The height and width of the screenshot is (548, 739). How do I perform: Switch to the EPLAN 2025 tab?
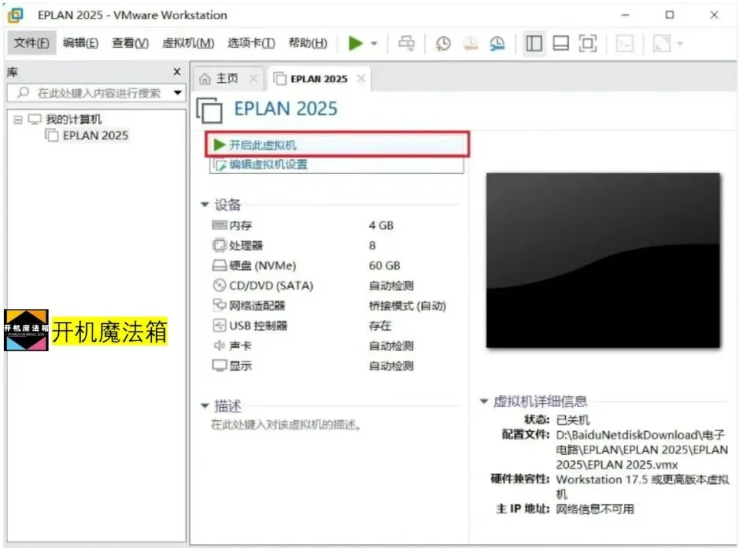pos(319,79)
